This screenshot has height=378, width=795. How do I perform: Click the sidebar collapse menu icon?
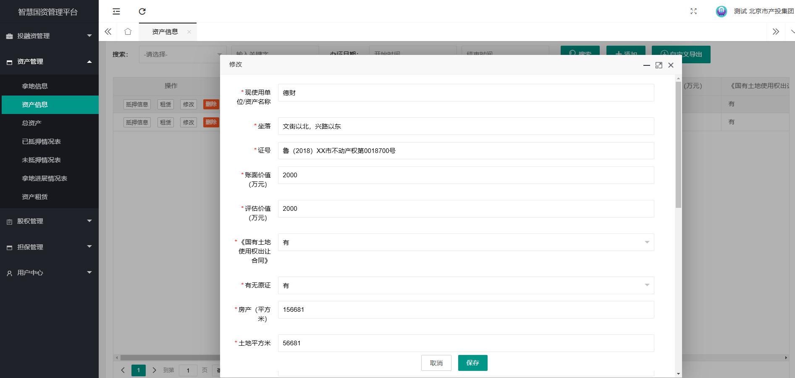click(116, 12)
